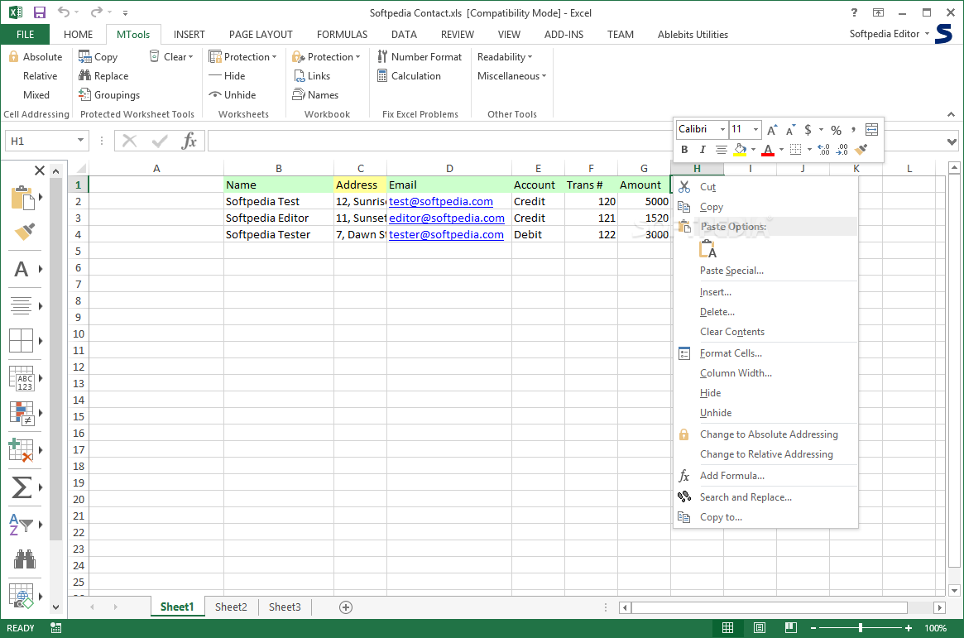
Task: Click the Mixed addressing button
Action: (x=36, y=94)
